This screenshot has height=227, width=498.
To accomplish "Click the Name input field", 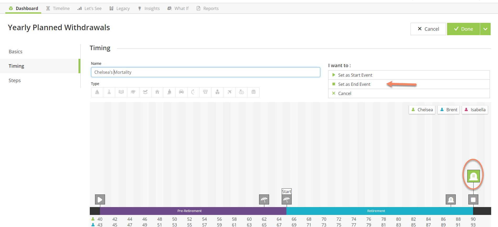I will (206, 72).
